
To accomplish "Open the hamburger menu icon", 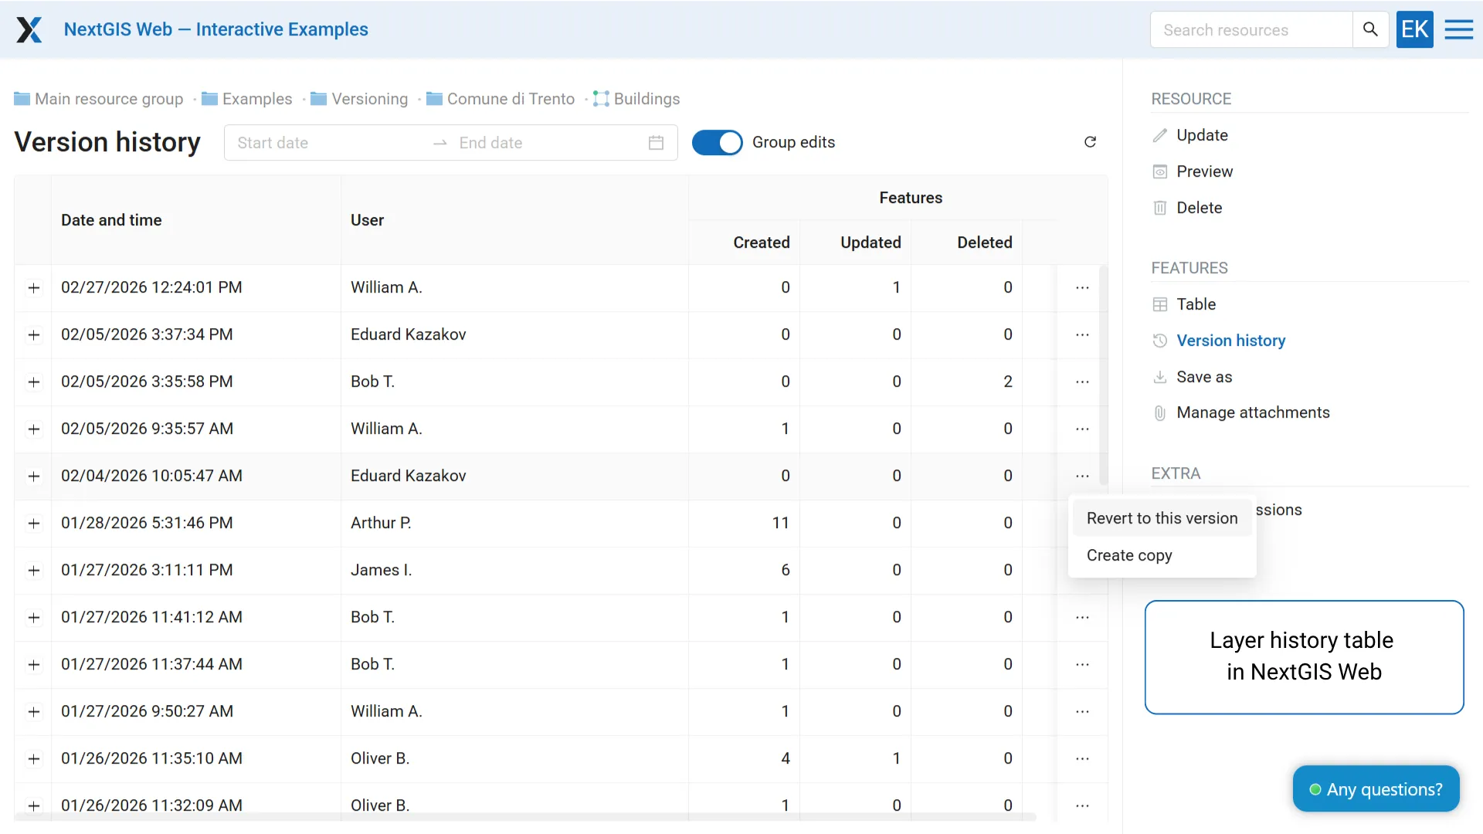I will pyautogui.click(x=1459, y=29).
